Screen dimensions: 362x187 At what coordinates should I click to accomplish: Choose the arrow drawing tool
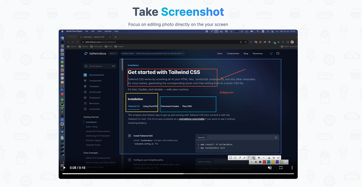[240, 158]
